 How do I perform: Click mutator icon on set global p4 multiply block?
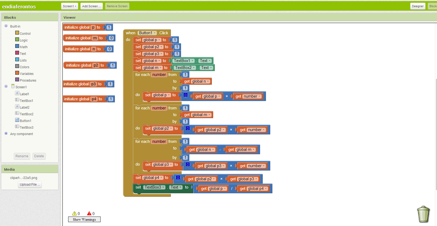[x=178, y=177]
